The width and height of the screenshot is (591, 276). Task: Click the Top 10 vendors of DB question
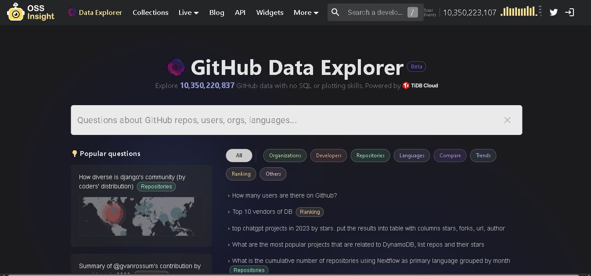click(263, 212)
